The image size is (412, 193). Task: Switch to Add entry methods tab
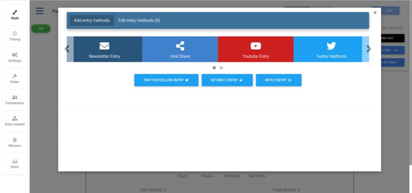click(92, 20)
